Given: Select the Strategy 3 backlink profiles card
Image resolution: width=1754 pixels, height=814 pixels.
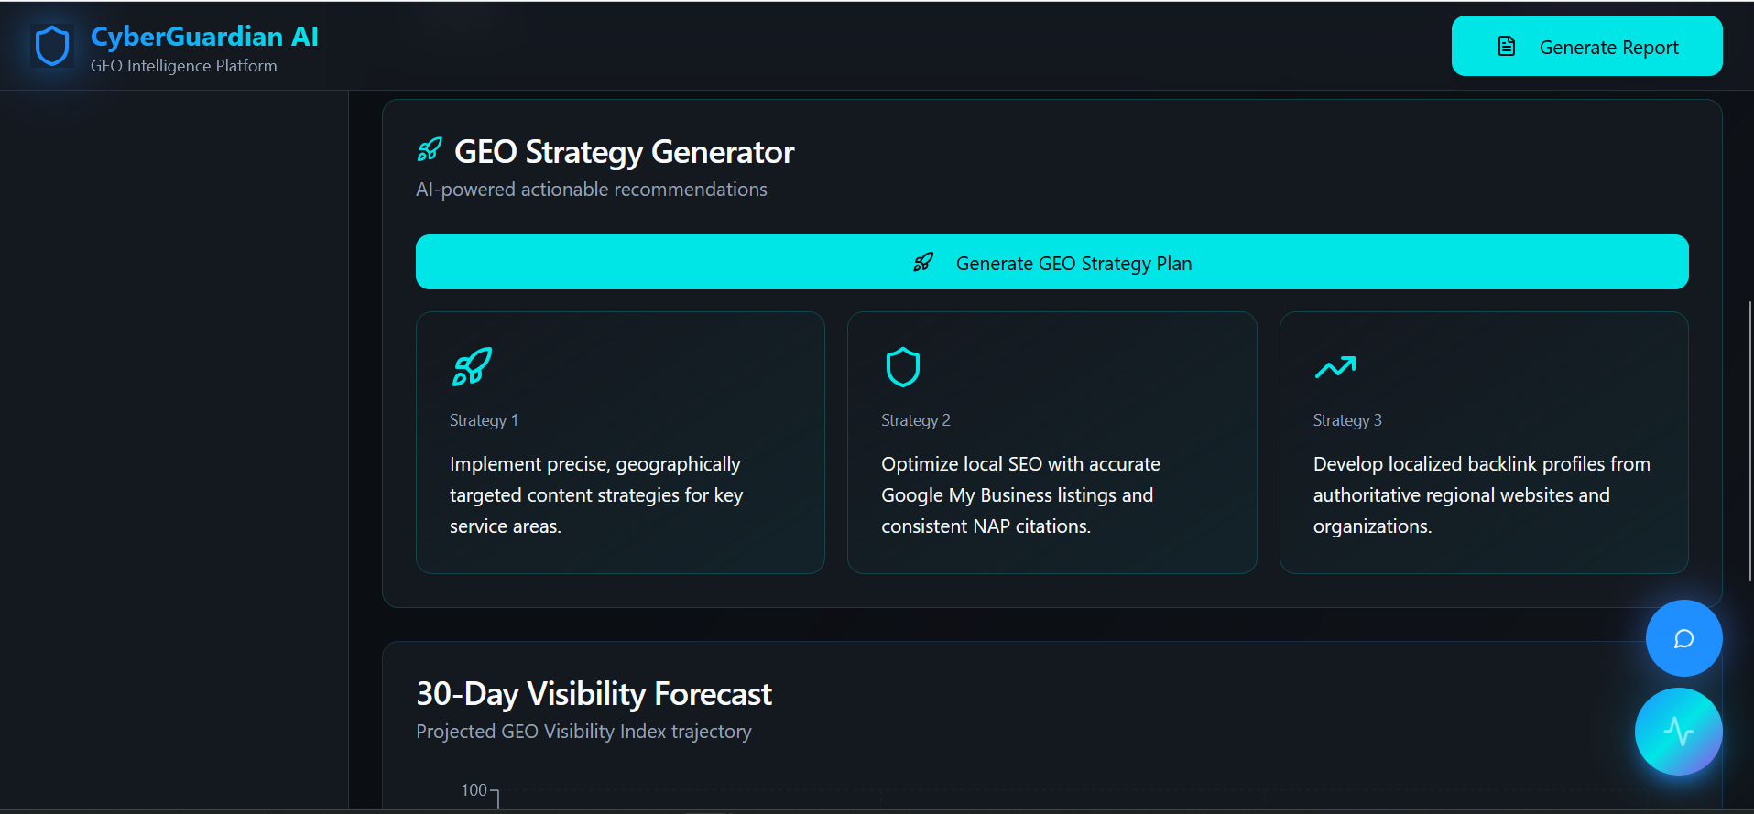Looking at the screenshot, I should pyautogui.click(x=1484, y=442).
